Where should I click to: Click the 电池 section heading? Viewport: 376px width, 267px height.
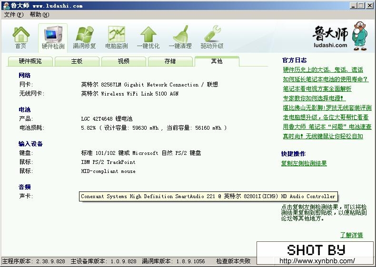pyautogui.click(x=24, y=110)
